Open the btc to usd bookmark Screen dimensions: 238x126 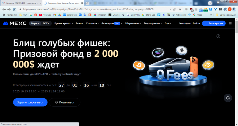pos(149,15)
